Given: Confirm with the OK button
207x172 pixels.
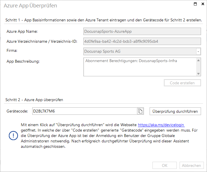Looking at the screenshot, I should pos(164,165).
